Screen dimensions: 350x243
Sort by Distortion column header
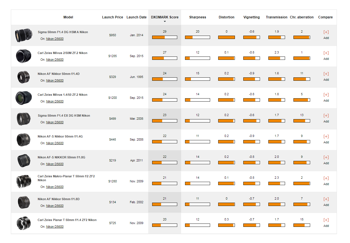coord(227,17)
